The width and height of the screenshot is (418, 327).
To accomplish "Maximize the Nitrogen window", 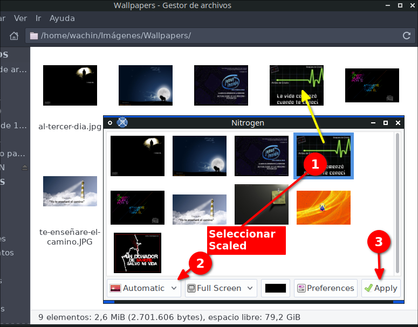I will (x=386, y=123).
